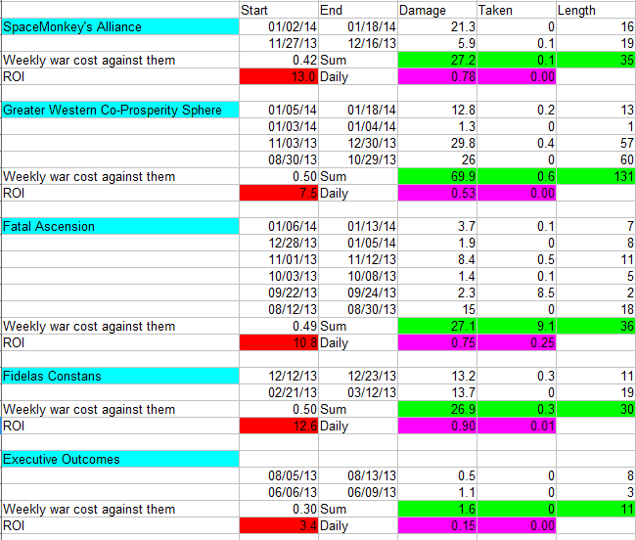Select the damage cell showing 21.3
The height and width of the screenshot is (540, 636).
[437, 26]
